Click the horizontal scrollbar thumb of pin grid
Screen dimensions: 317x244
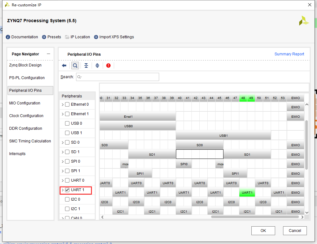click(255, 217)
